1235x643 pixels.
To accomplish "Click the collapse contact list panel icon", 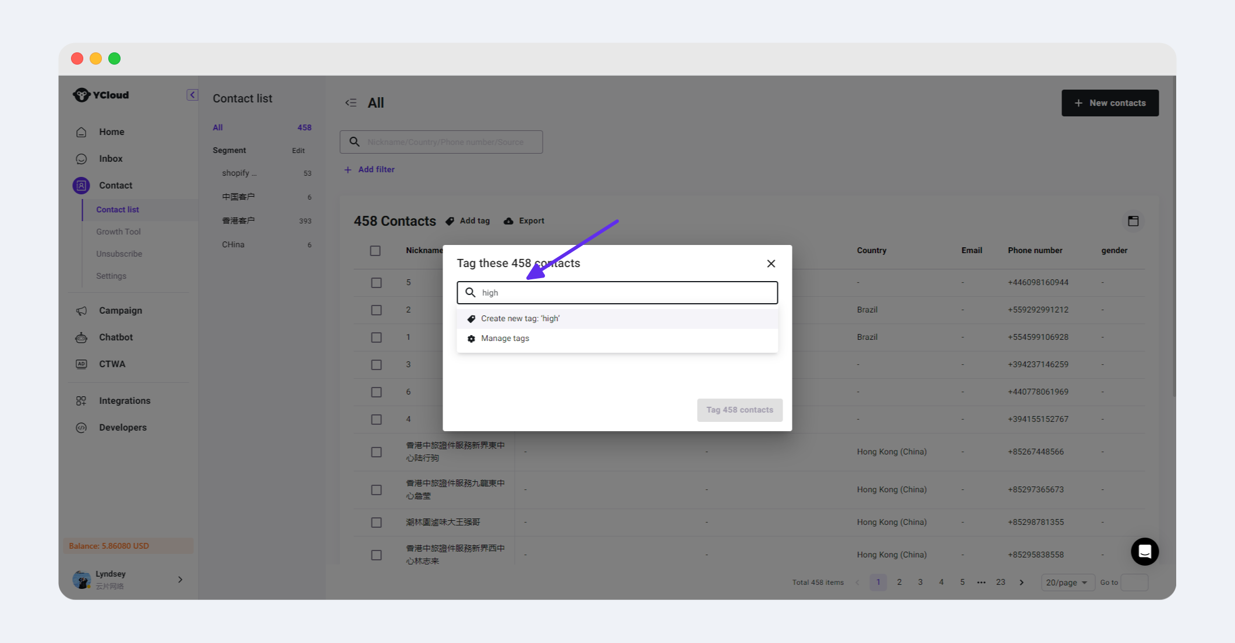I will (x=351, y=103).
